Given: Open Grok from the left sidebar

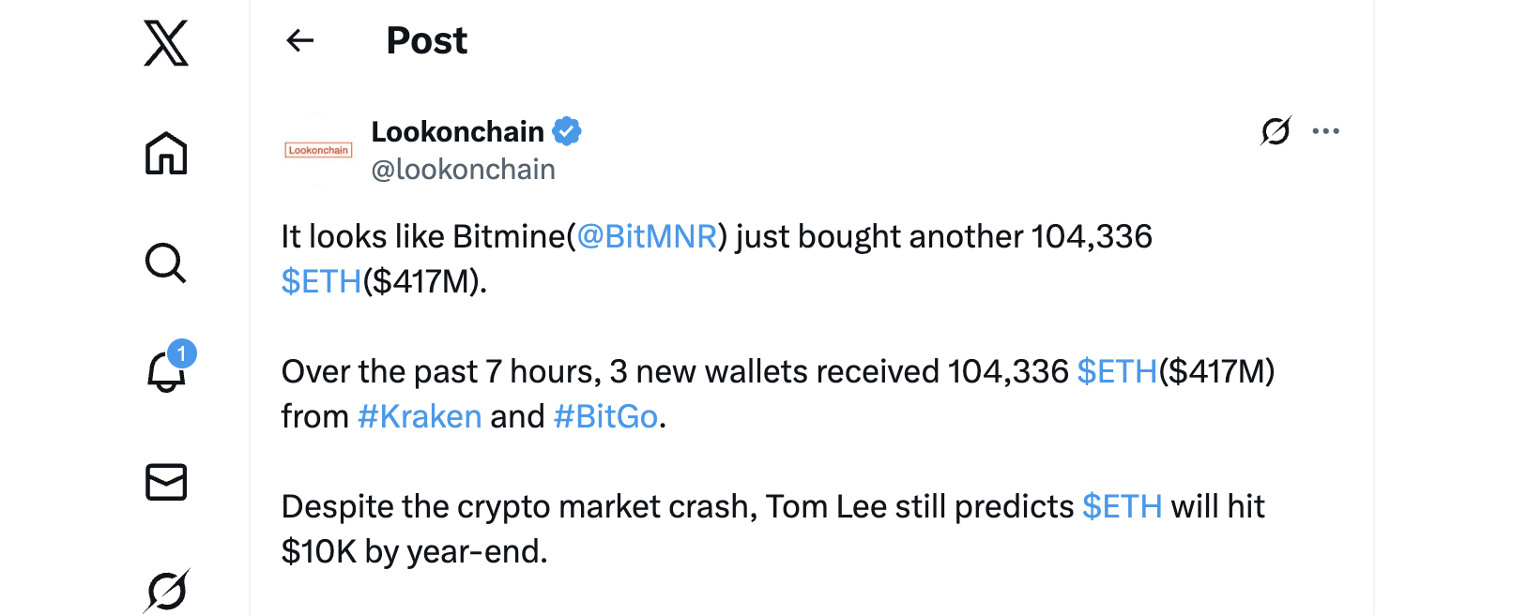Looking at the screenshot, I should pyautogui.click(x=167, y=591).
